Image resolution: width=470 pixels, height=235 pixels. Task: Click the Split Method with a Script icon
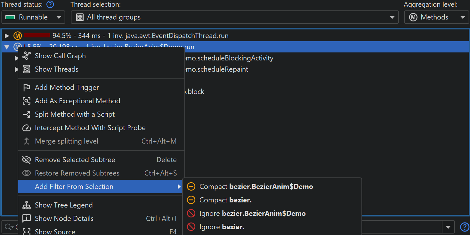(27, 114)
